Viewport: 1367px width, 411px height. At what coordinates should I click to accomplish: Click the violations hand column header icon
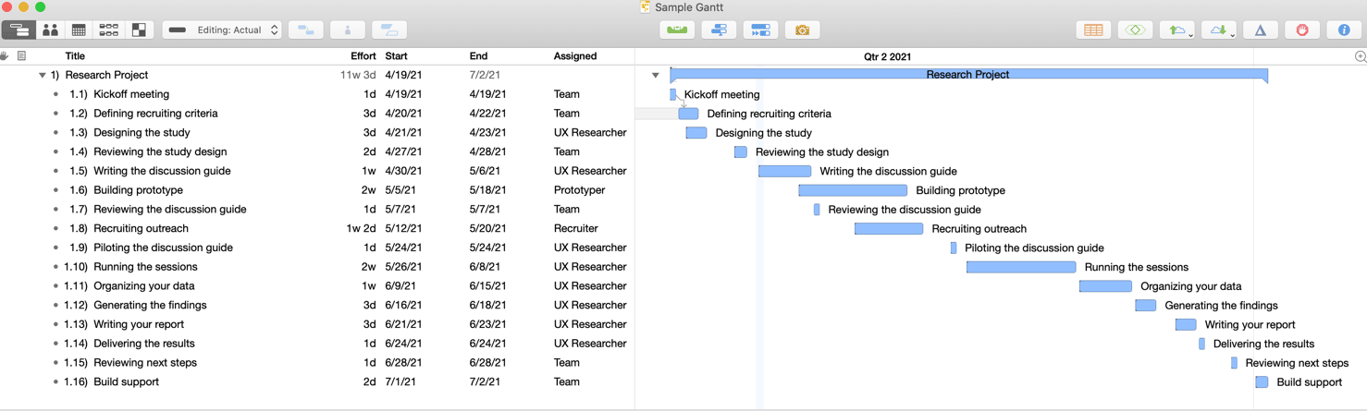coord(5,56)
